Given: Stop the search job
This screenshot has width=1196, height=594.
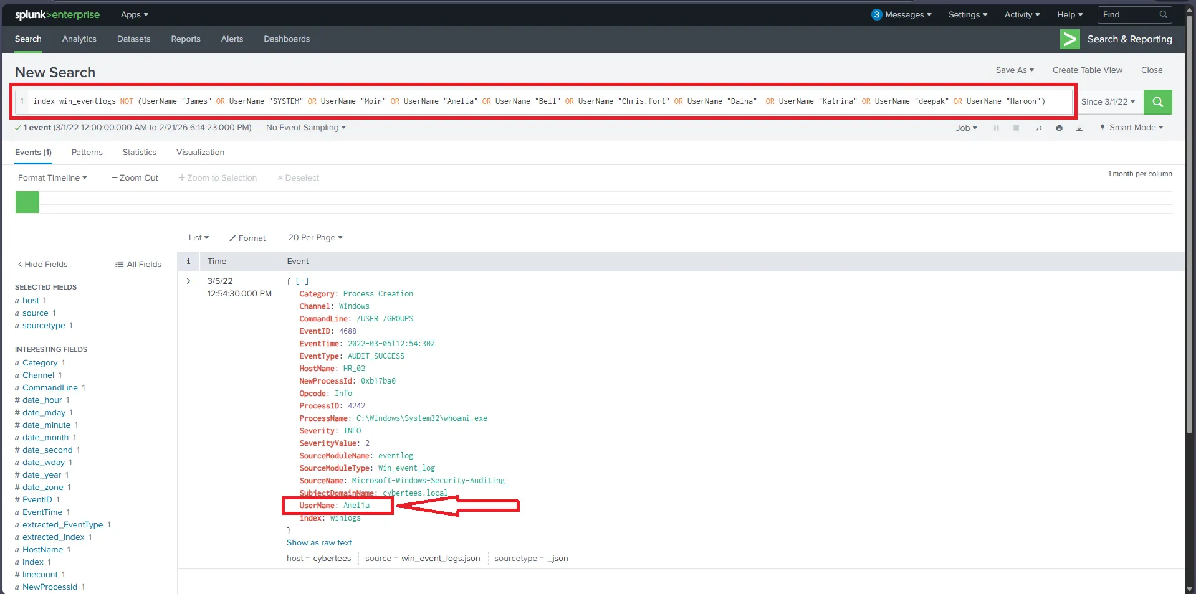Looking at the screenshot, I should pyautogui.click(x=1016, y=128).
